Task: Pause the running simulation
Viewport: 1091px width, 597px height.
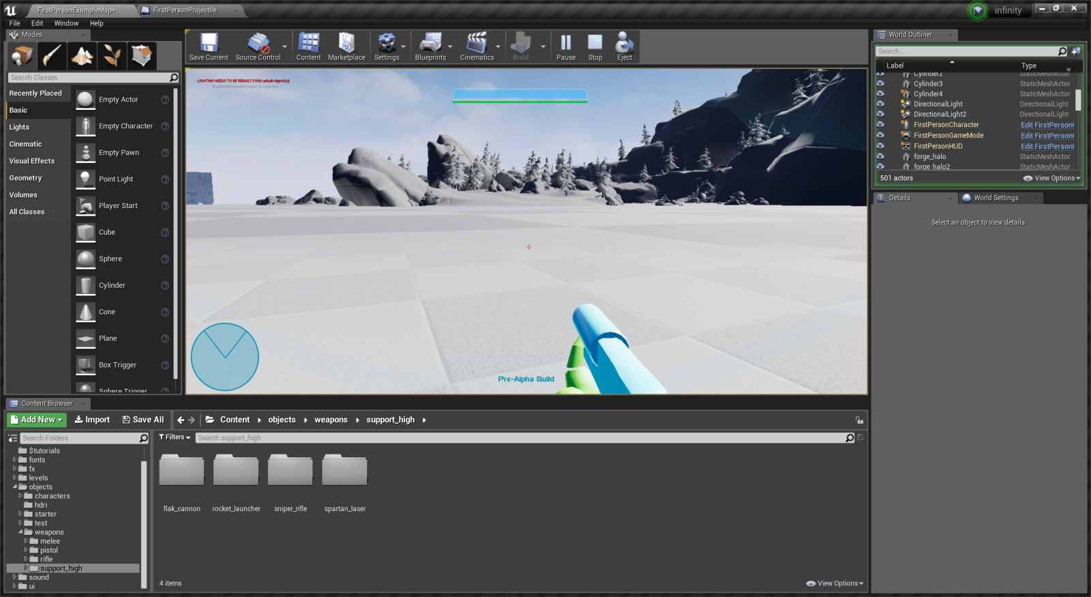Action: (566, 42)
